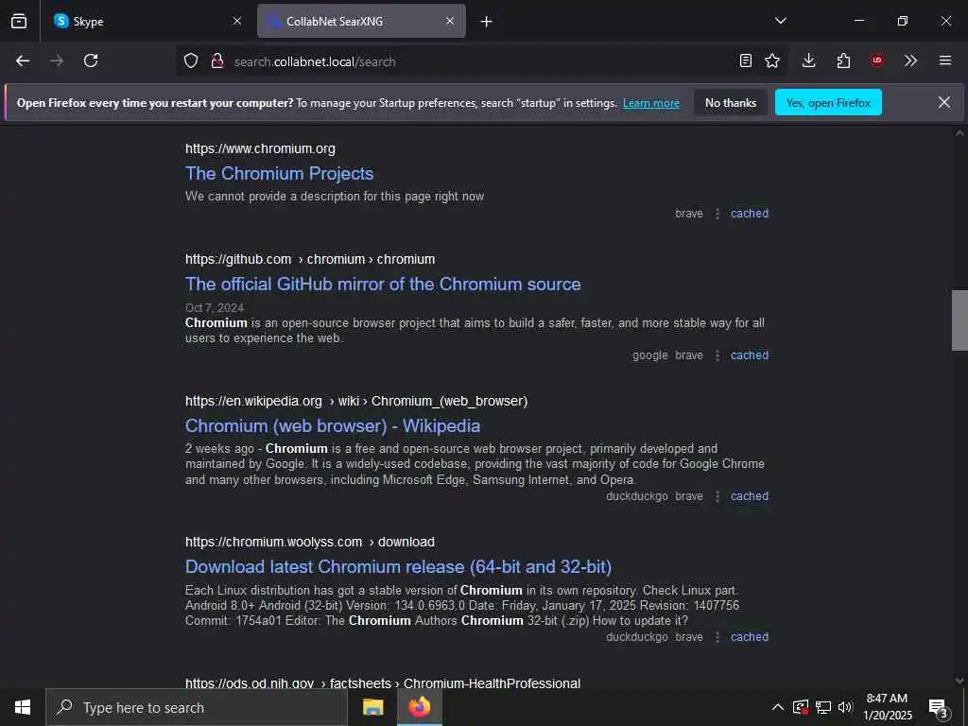Go back to previous page
The height and width of the screenshot is (726, 968).
23,60
